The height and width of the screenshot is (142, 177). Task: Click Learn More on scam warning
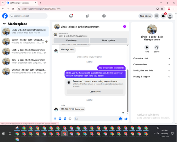95,92
